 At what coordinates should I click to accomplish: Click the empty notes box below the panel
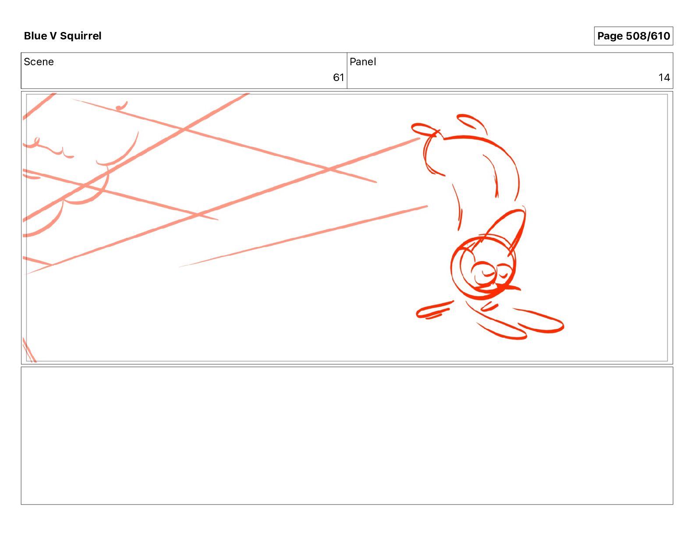[347, 436]
